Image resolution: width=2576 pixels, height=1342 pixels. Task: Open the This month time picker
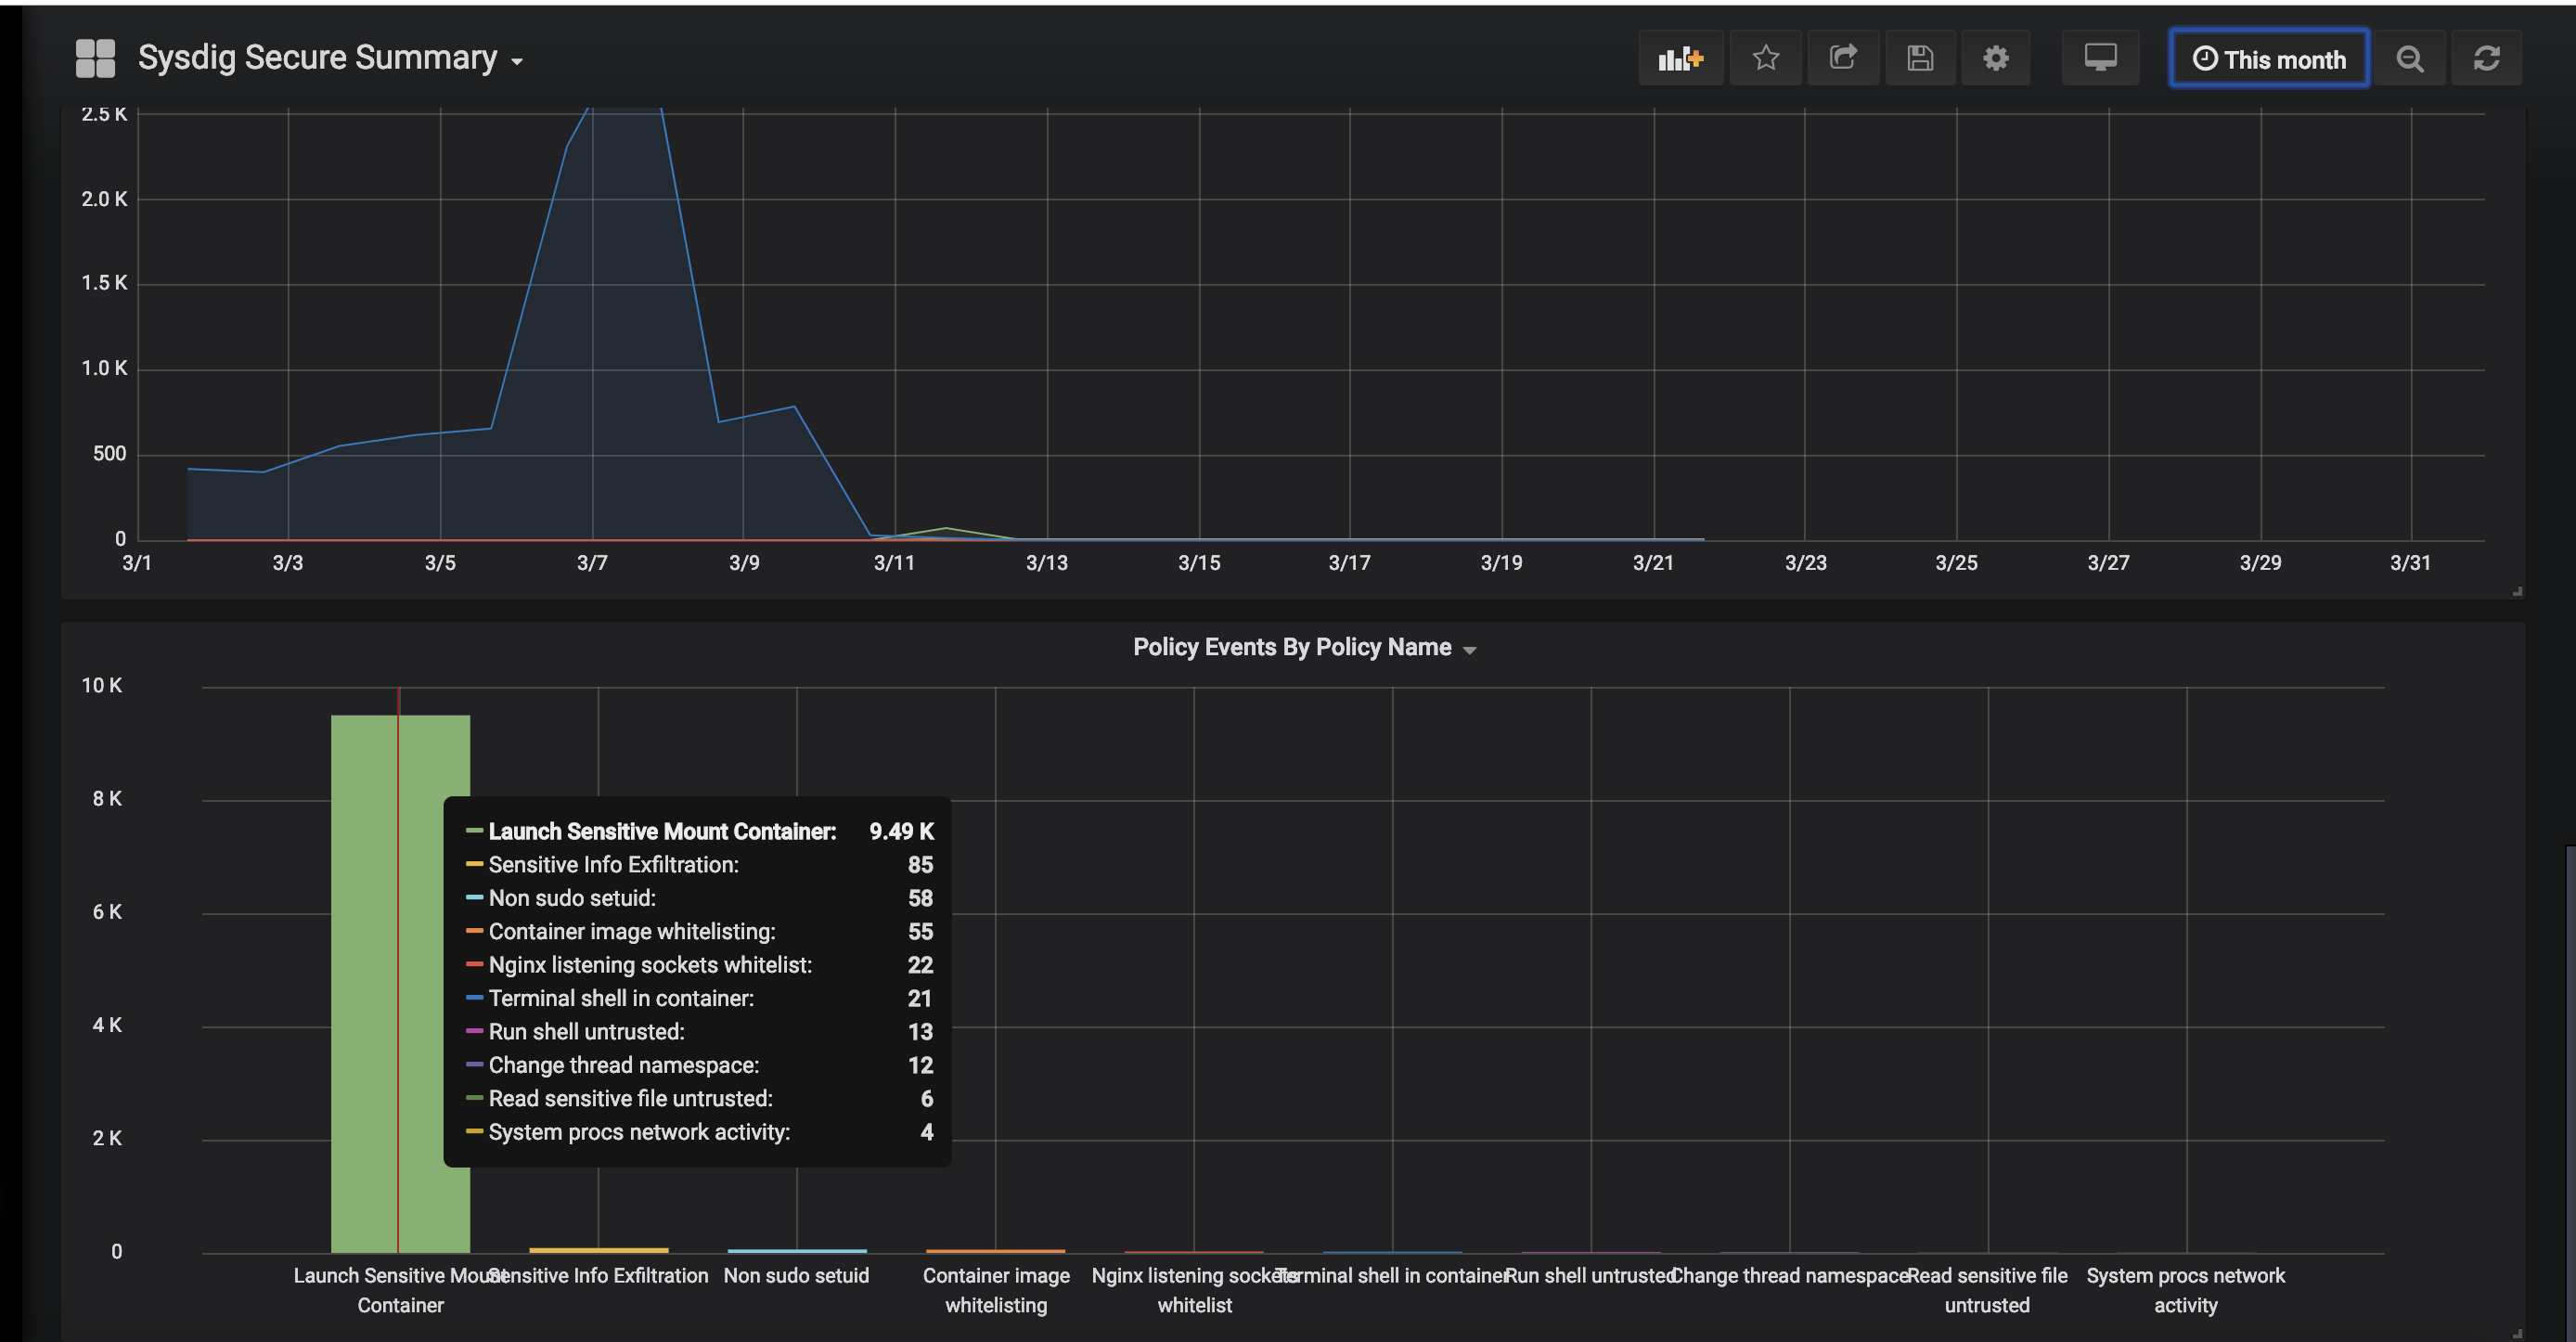(2268, 59)
